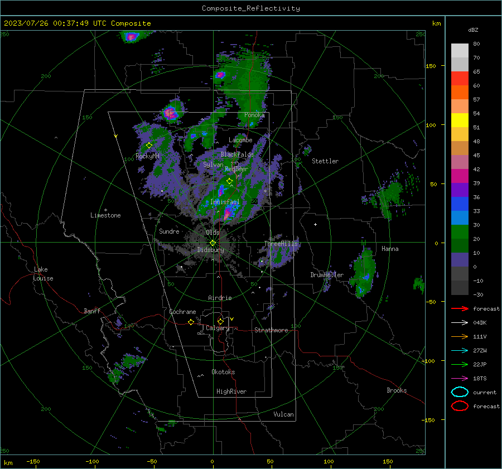This screenshot has height=469, width=502.
Task: Click the yellow diamond marker below RedDeer
Action: point(229,181)
